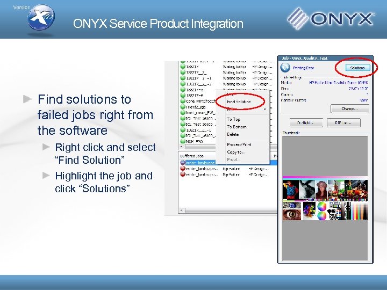Select the front_cover_BW_ job name
The width and height of the screenshot is (387, 290).
pos(200,113)
